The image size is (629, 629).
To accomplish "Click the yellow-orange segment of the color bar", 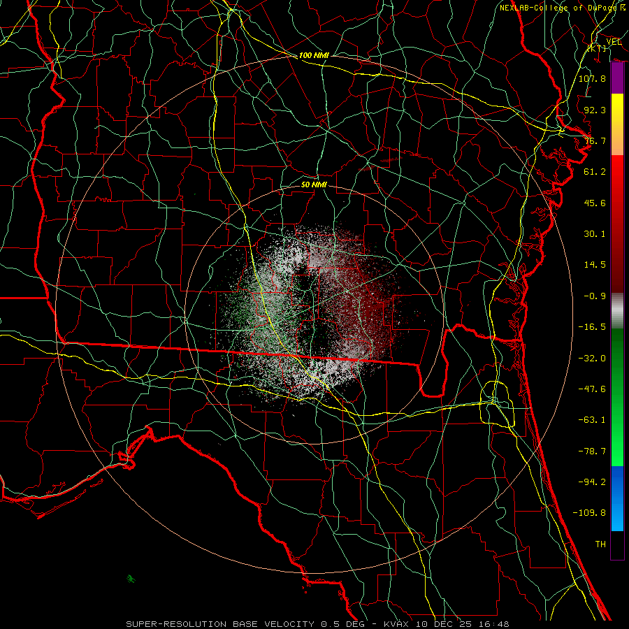I will 617,124.
